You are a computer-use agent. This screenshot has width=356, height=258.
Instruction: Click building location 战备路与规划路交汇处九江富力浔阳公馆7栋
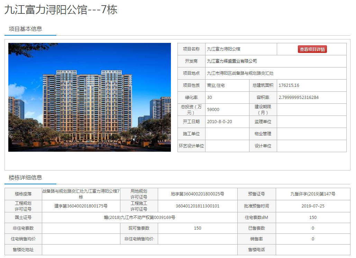tap(81, 194)
